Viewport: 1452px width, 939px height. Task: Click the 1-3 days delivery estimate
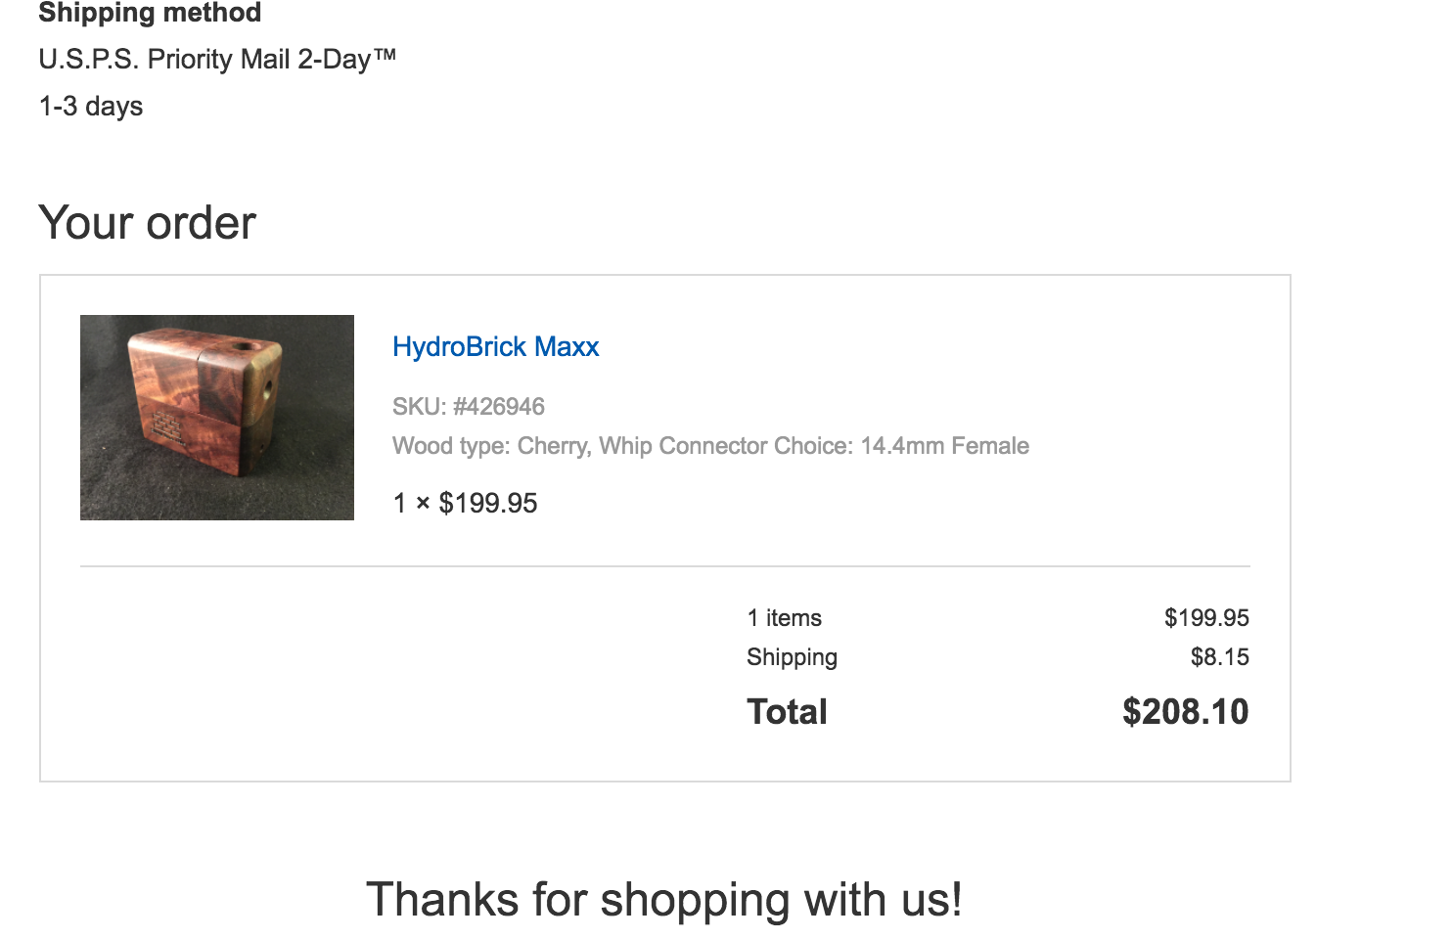point(91,107)
